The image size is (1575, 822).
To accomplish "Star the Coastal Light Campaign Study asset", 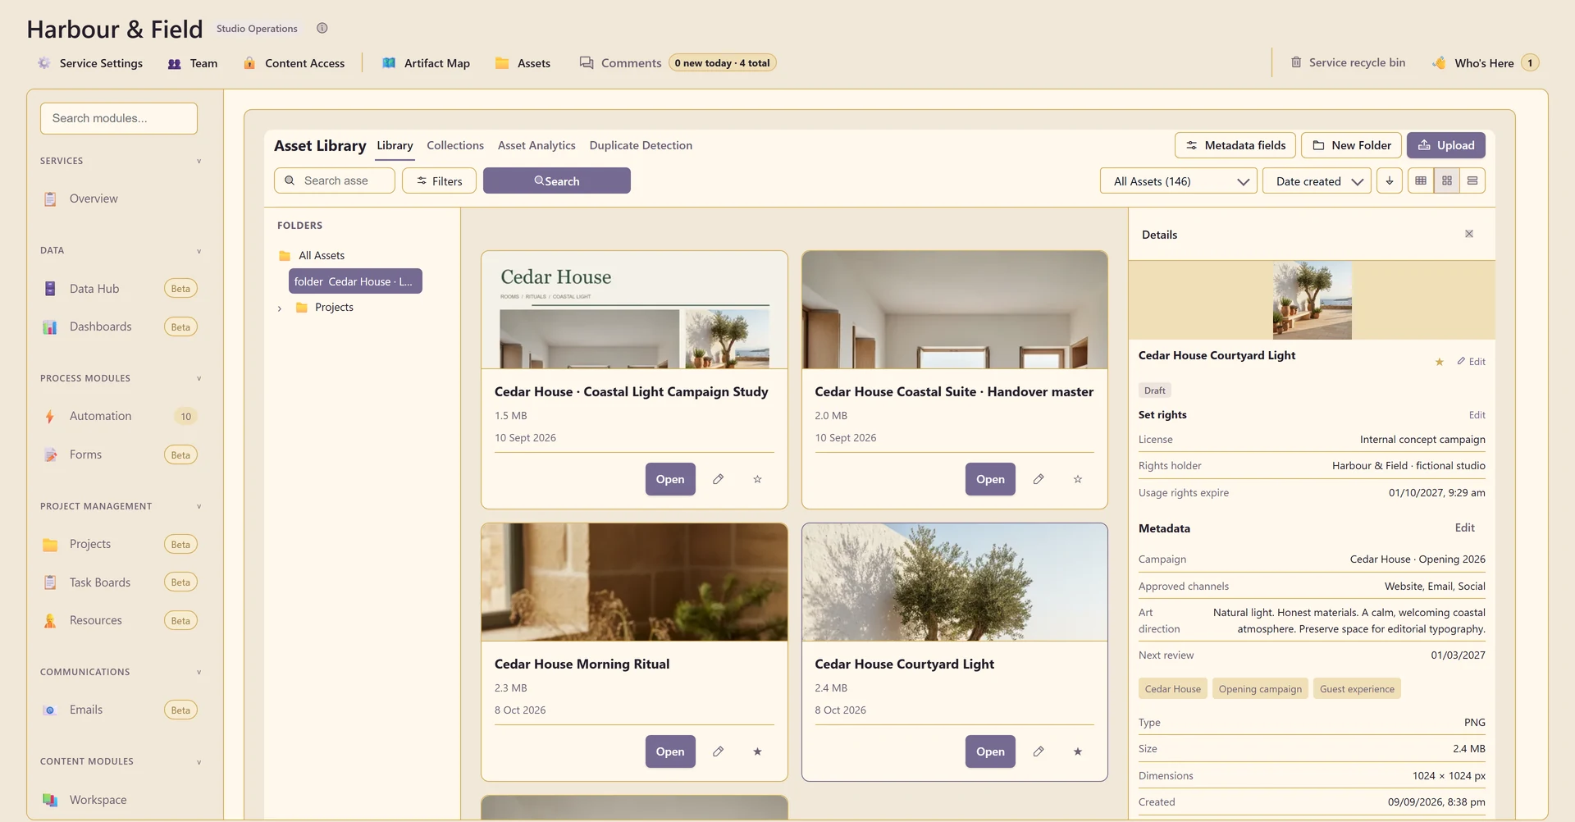I will [x=757, y=479].
